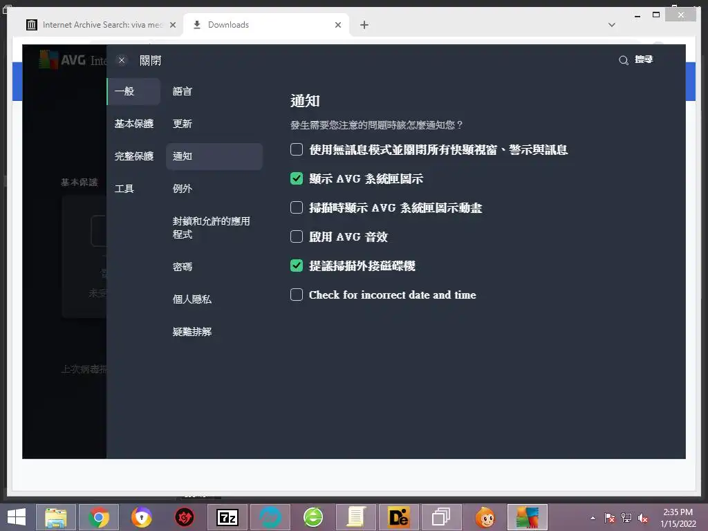Show hidden system tray icons arrow
The image size is (708, 531).
(x=593, y=518)
